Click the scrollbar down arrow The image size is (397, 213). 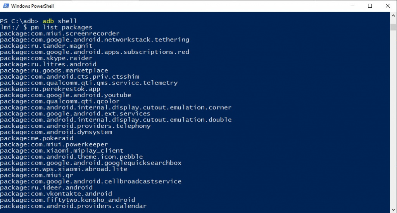tap(394, 210)
